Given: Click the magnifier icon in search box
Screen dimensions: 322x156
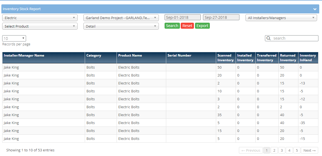Looking at the screenshot, I should (269, 38).
